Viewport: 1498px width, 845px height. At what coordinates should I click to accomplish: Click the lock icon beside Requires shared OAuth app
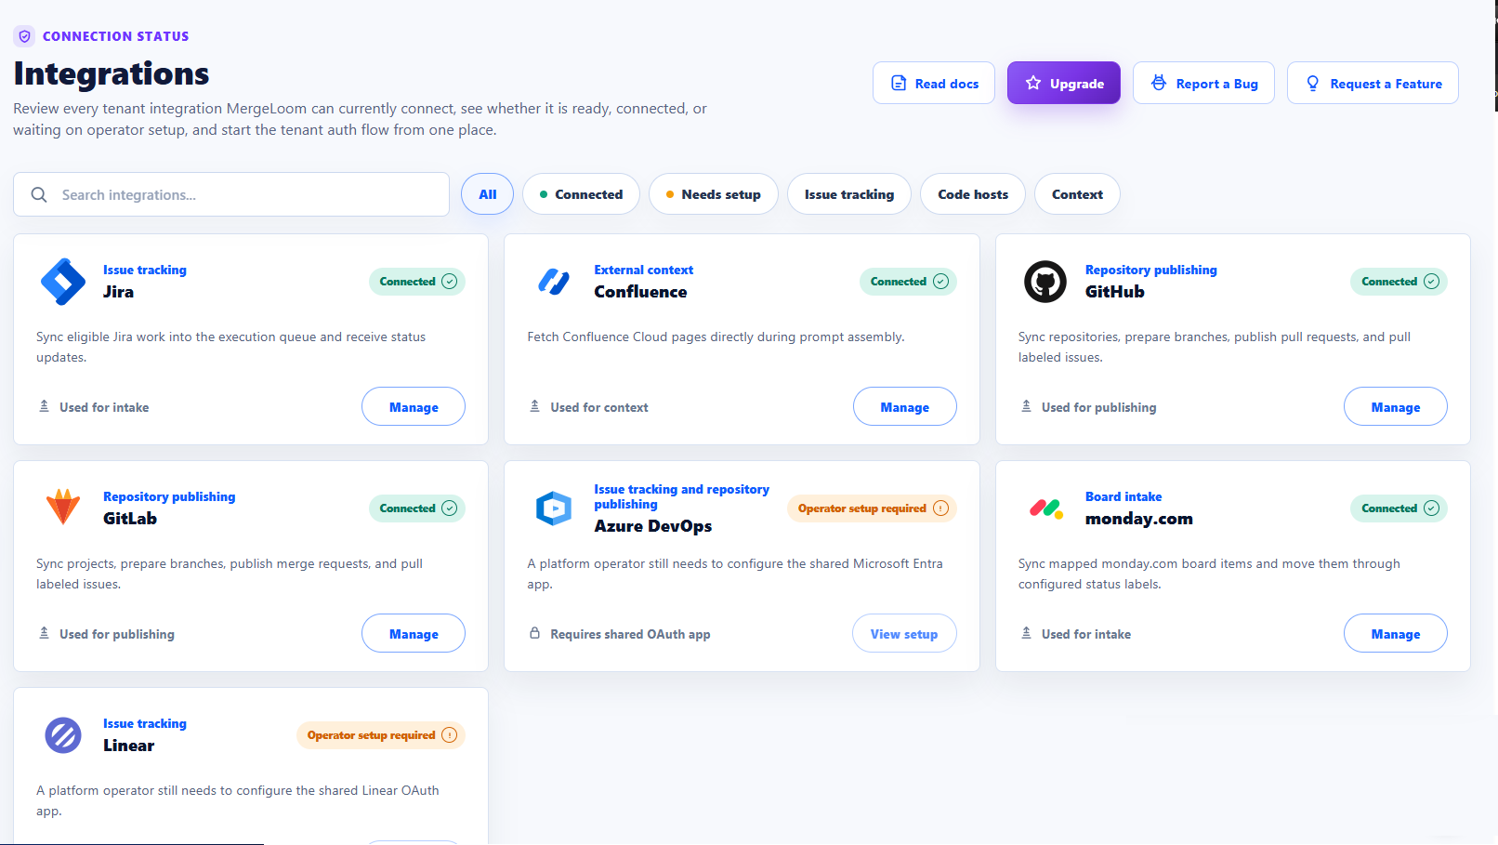[x=535, y=633]
